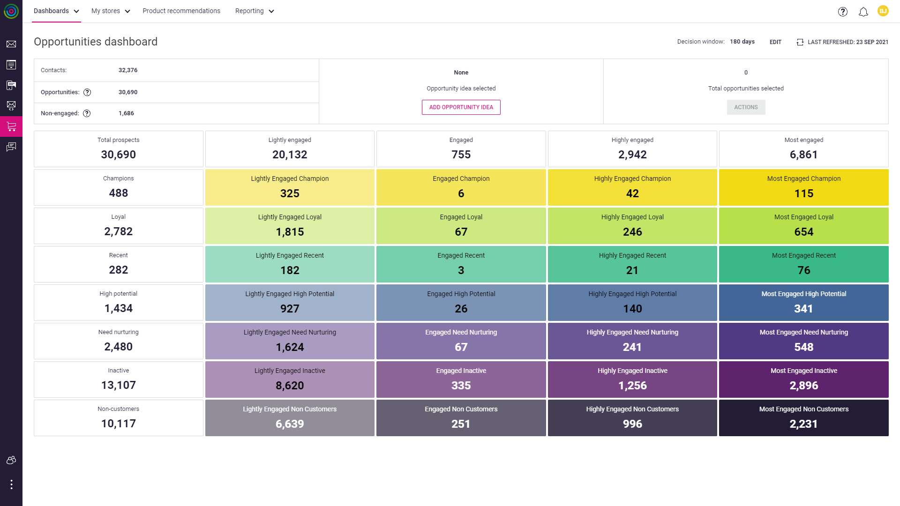Screen dimensions: 900x506
Task: Expand the Dashboards dropdown
Action: (56, 11)
